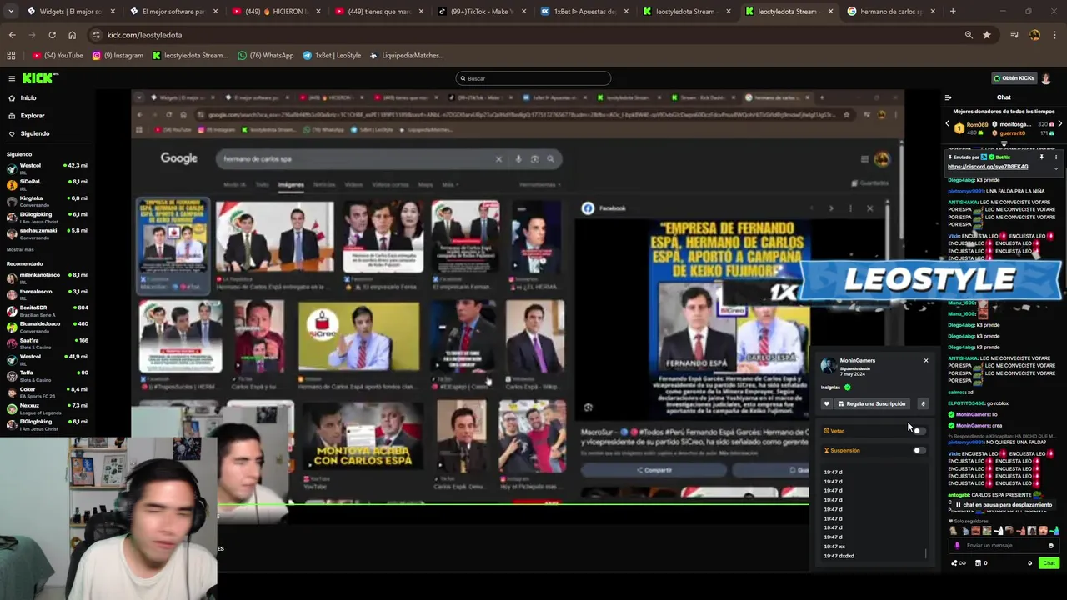
Task: Open Siguiendo in Kick sidebar
Action: (x=35, y=133)
